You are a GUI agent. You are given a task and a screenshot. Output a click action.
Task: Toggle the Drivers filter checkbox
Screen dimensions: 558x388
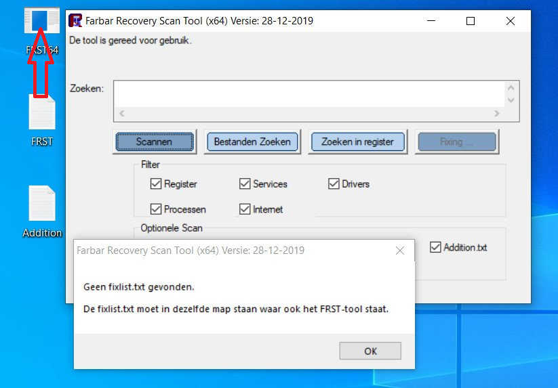pyautogui.click(x=334, y=184)
